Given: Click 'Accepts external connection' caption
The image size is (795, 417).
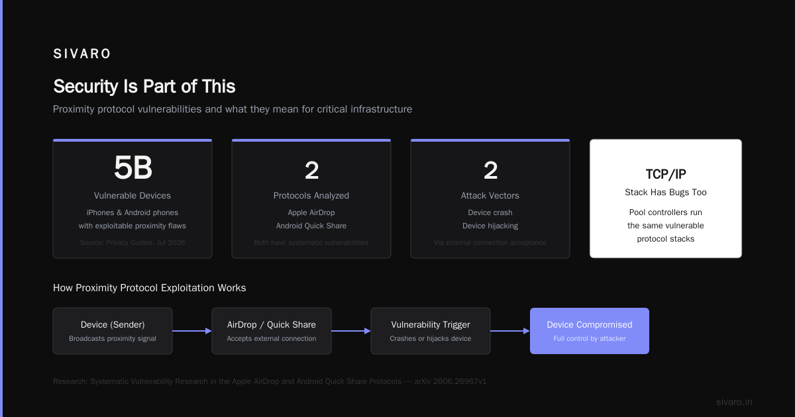Looking at the screenshot, I should coord(272,339).
